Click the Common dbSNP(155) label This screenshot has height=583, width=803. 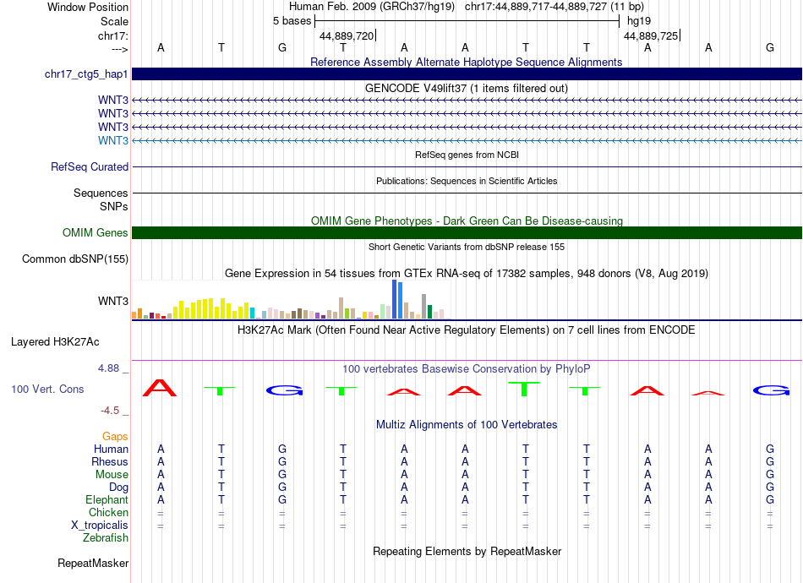75,259
